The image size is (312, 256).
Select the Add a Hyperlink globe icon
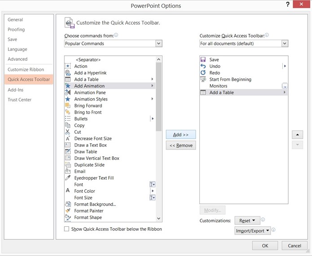click(68, 73)
